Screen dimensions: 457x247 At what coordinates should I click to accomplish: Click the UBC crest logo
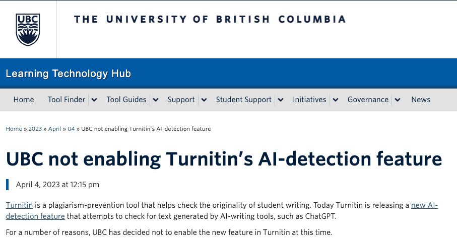(28, 29)
